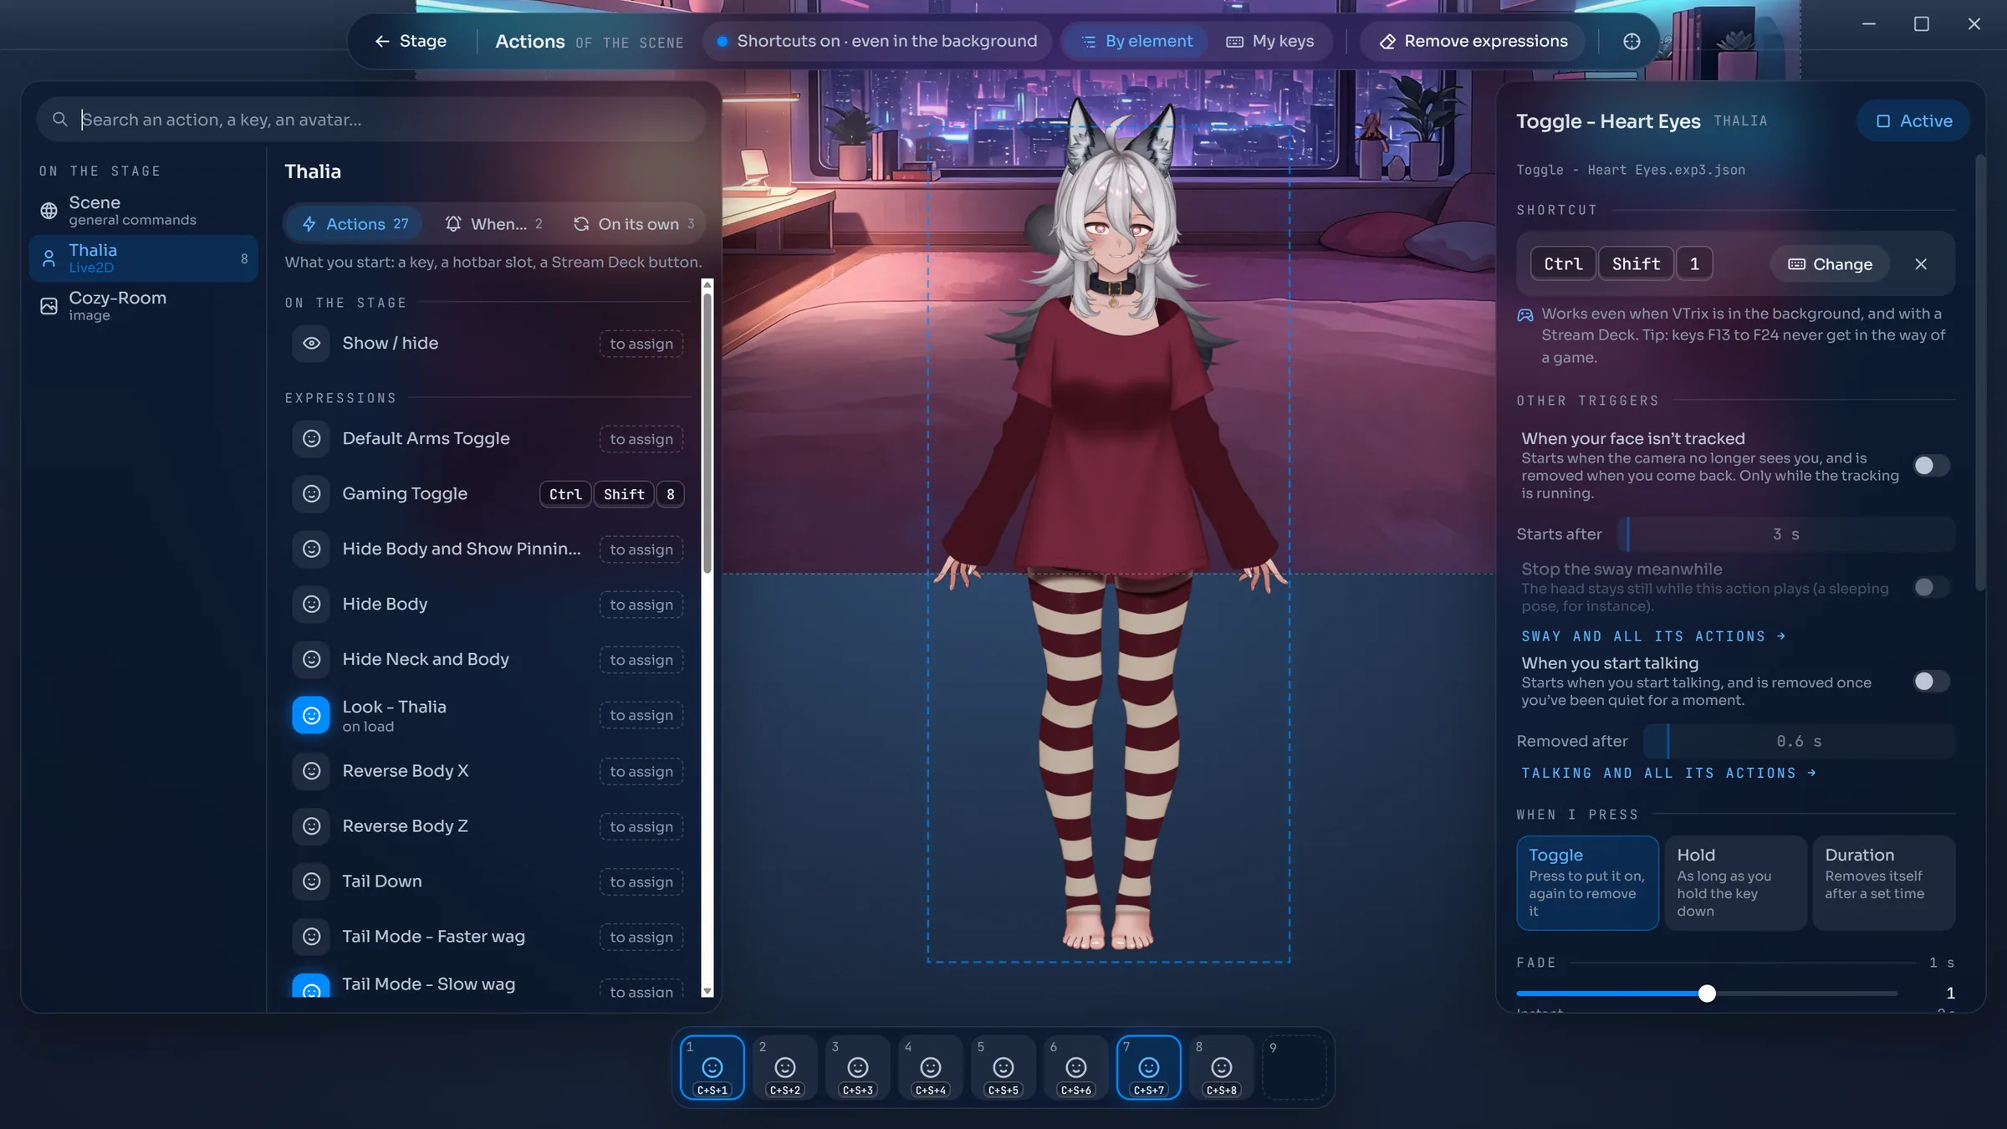Viewport: 2007px width, 1129px height.
Task: Click the Look - Thalia active expression icon
Action: point(311,715)
